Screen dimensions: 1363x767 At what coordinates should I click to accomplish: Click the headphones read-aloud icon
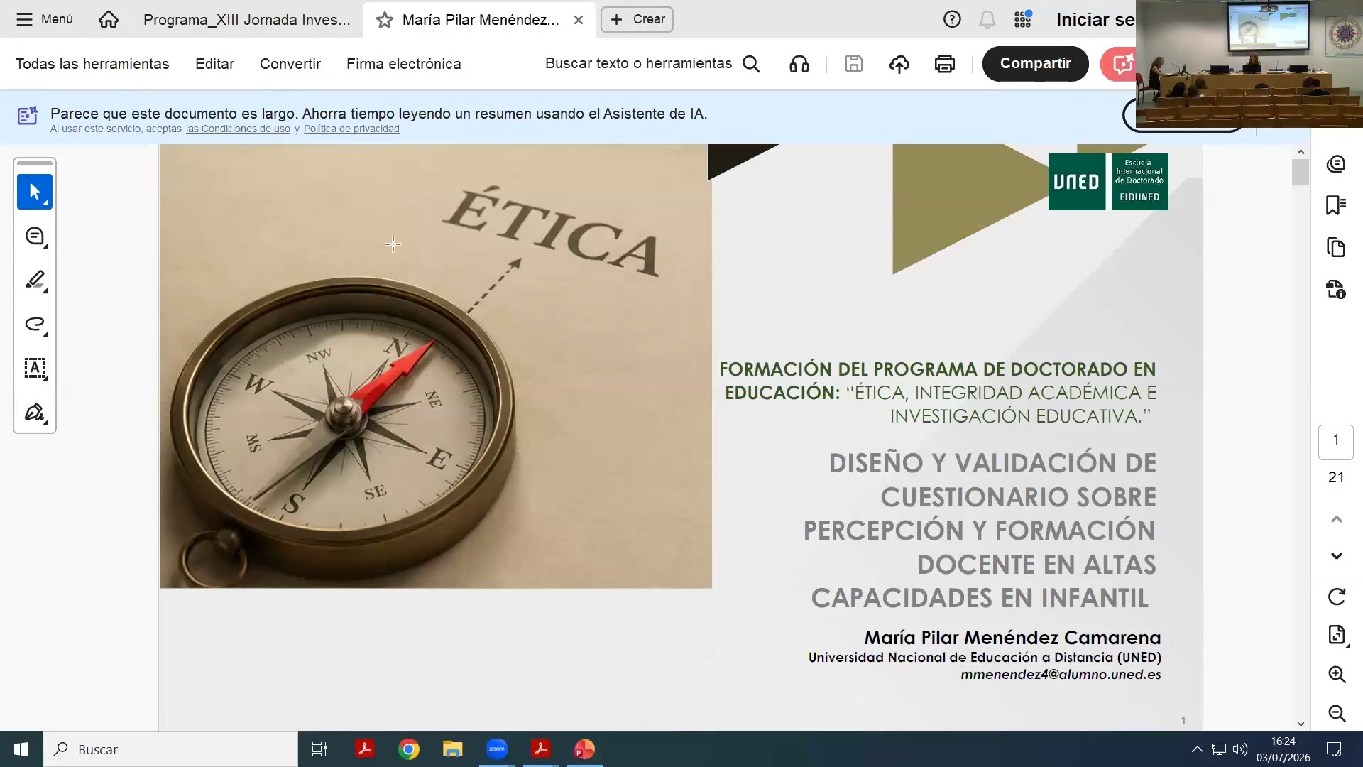pyautogui.click(x=799, y=64)
